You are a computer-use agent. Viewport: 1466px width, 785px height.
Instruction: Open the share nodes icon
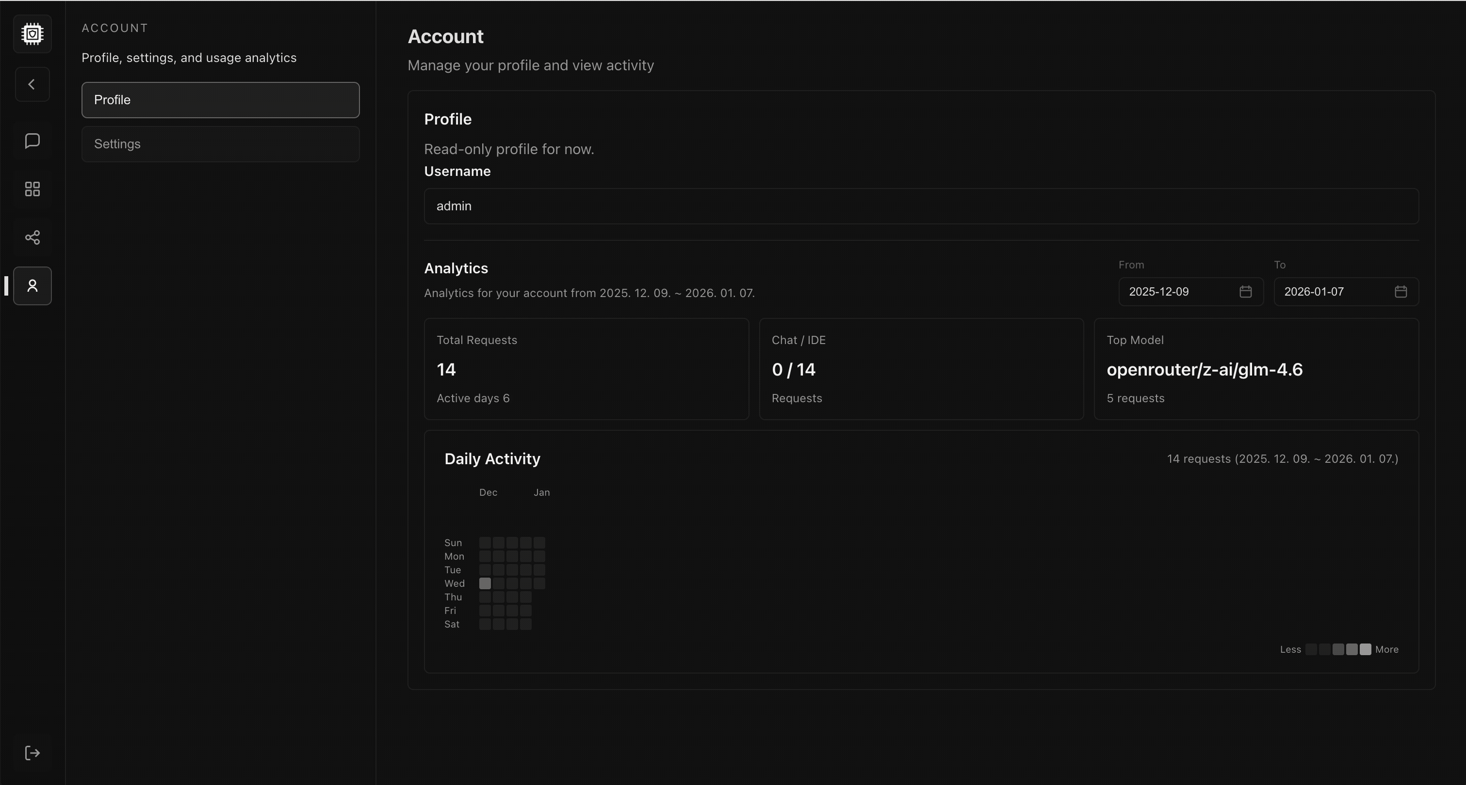click(x=33, y=237)
